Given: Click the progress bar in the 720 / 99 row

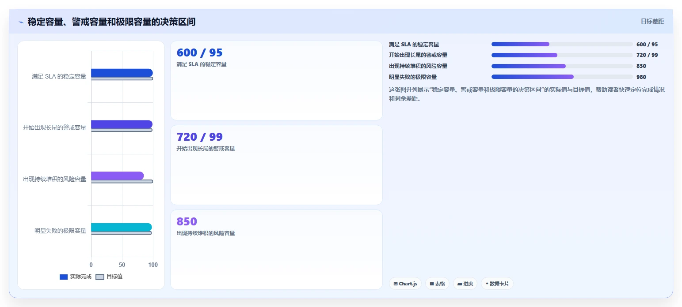Looking at the screenshot, I should coord(562,55).
